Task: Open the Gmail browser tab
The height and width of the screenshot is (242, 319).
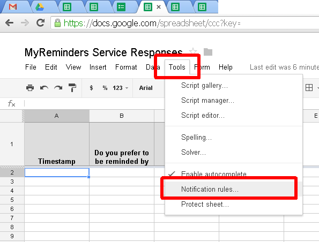Action: coord(13,7)
